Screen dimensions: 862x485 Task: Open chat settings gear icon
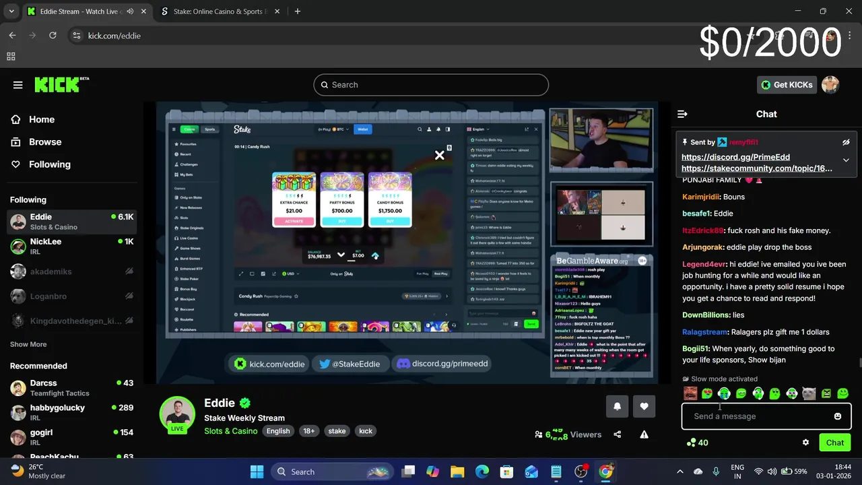[805, 443]
